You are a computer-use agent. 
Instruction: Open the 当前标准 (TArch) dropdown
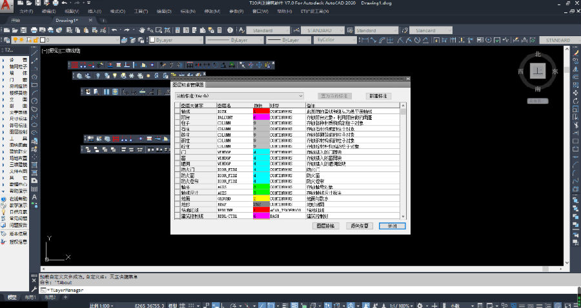[x=239, y=96]
